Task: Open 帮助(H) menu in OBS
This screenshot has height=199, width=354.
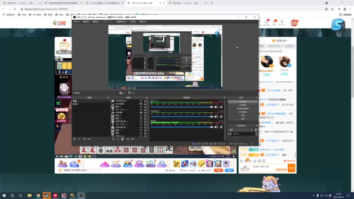Action: point(142,22)
